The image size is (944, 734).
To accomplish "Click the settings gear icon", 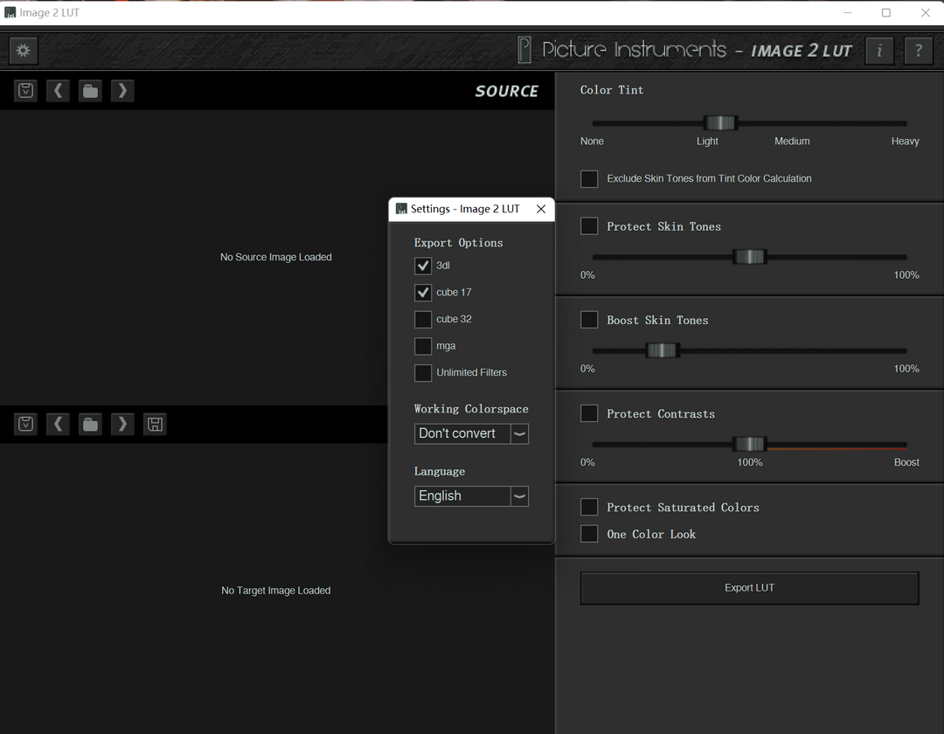I will (x=24, y=51).
